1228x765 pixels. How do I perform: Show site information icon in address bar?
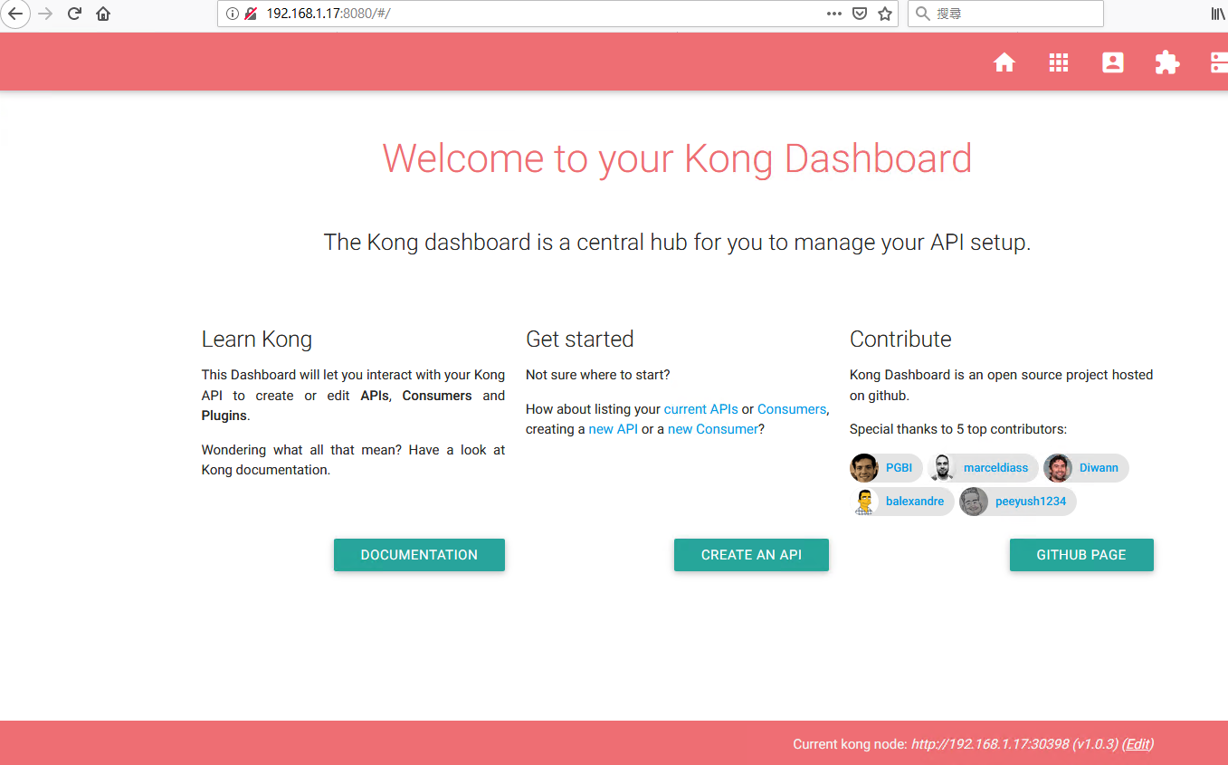[x=232, y=14]
